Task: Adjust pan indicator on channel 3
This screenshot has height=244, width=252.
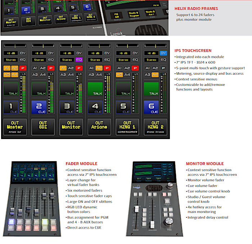Action: [x=71, y=46]
